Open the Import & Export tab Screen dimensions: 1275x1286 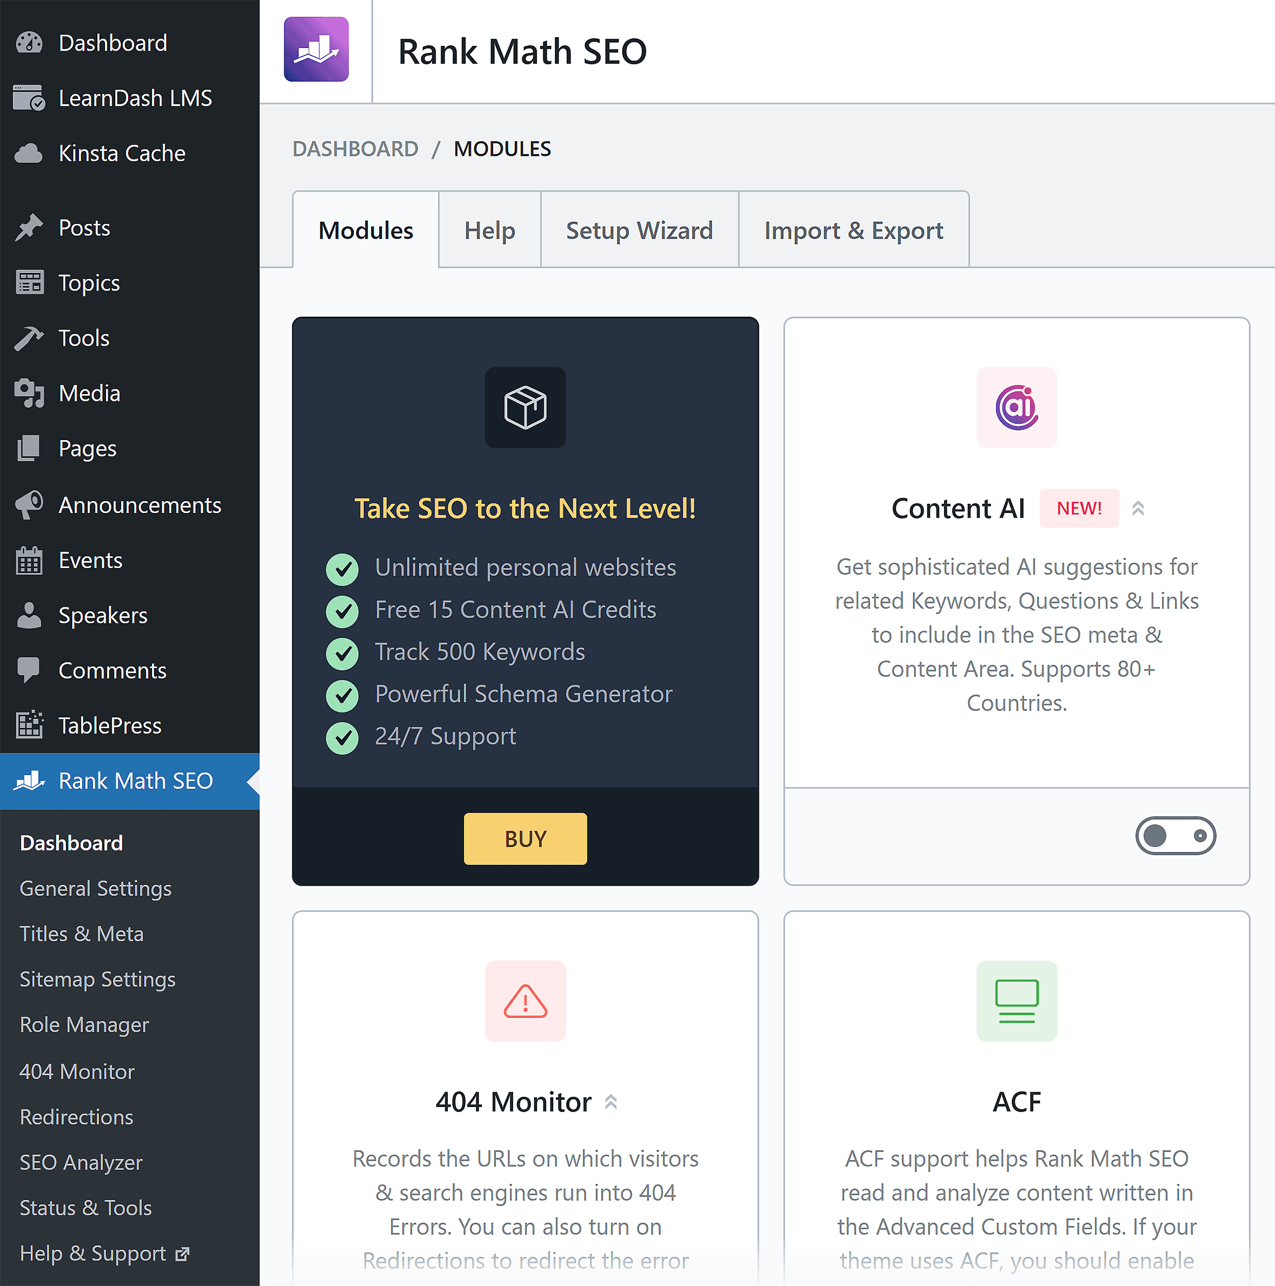tap(854, 229)
